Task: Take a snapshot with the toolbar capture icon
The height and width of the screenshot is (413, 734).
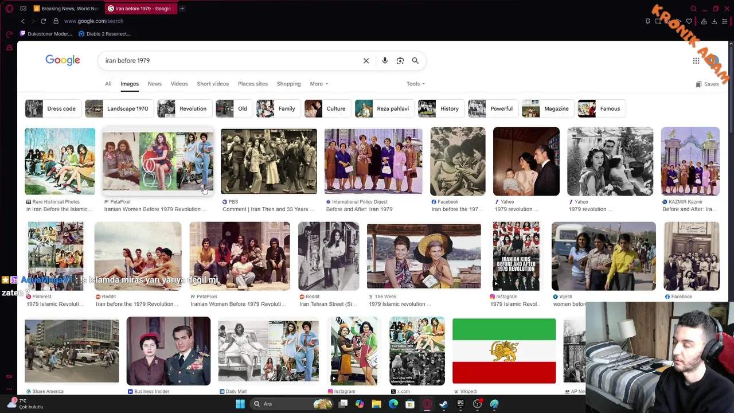Action: tap(658, 21)
